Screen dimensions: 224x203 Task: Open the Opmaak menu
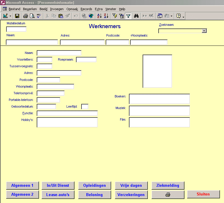(72, 9)
